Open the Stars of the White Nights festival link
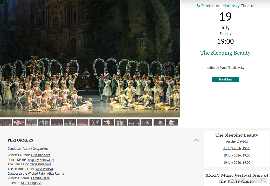This screenshot has height=186, width=270. (237, 178)
